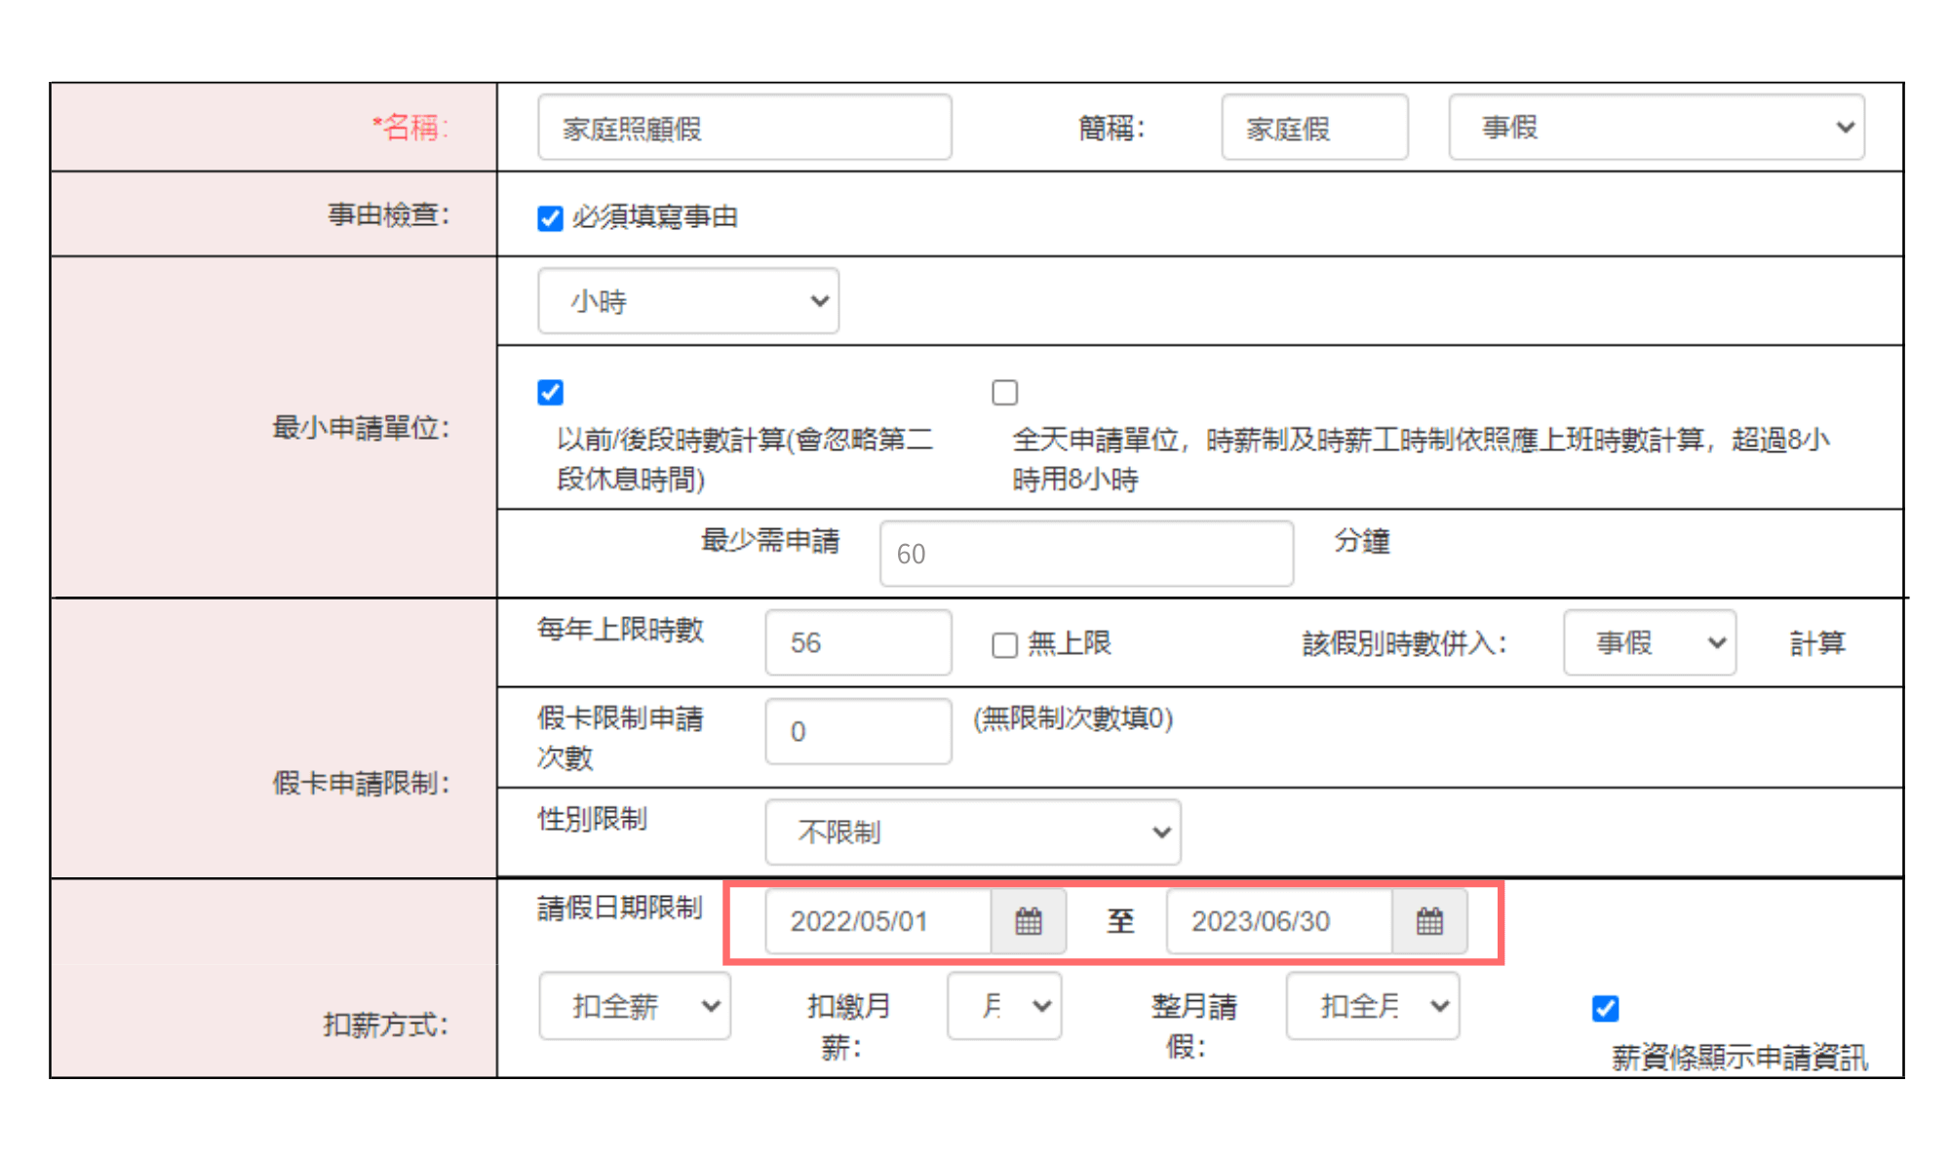1950x1160 pixels.
Task: Expand the 小時 unit dropdown
Action: (687, 300)
